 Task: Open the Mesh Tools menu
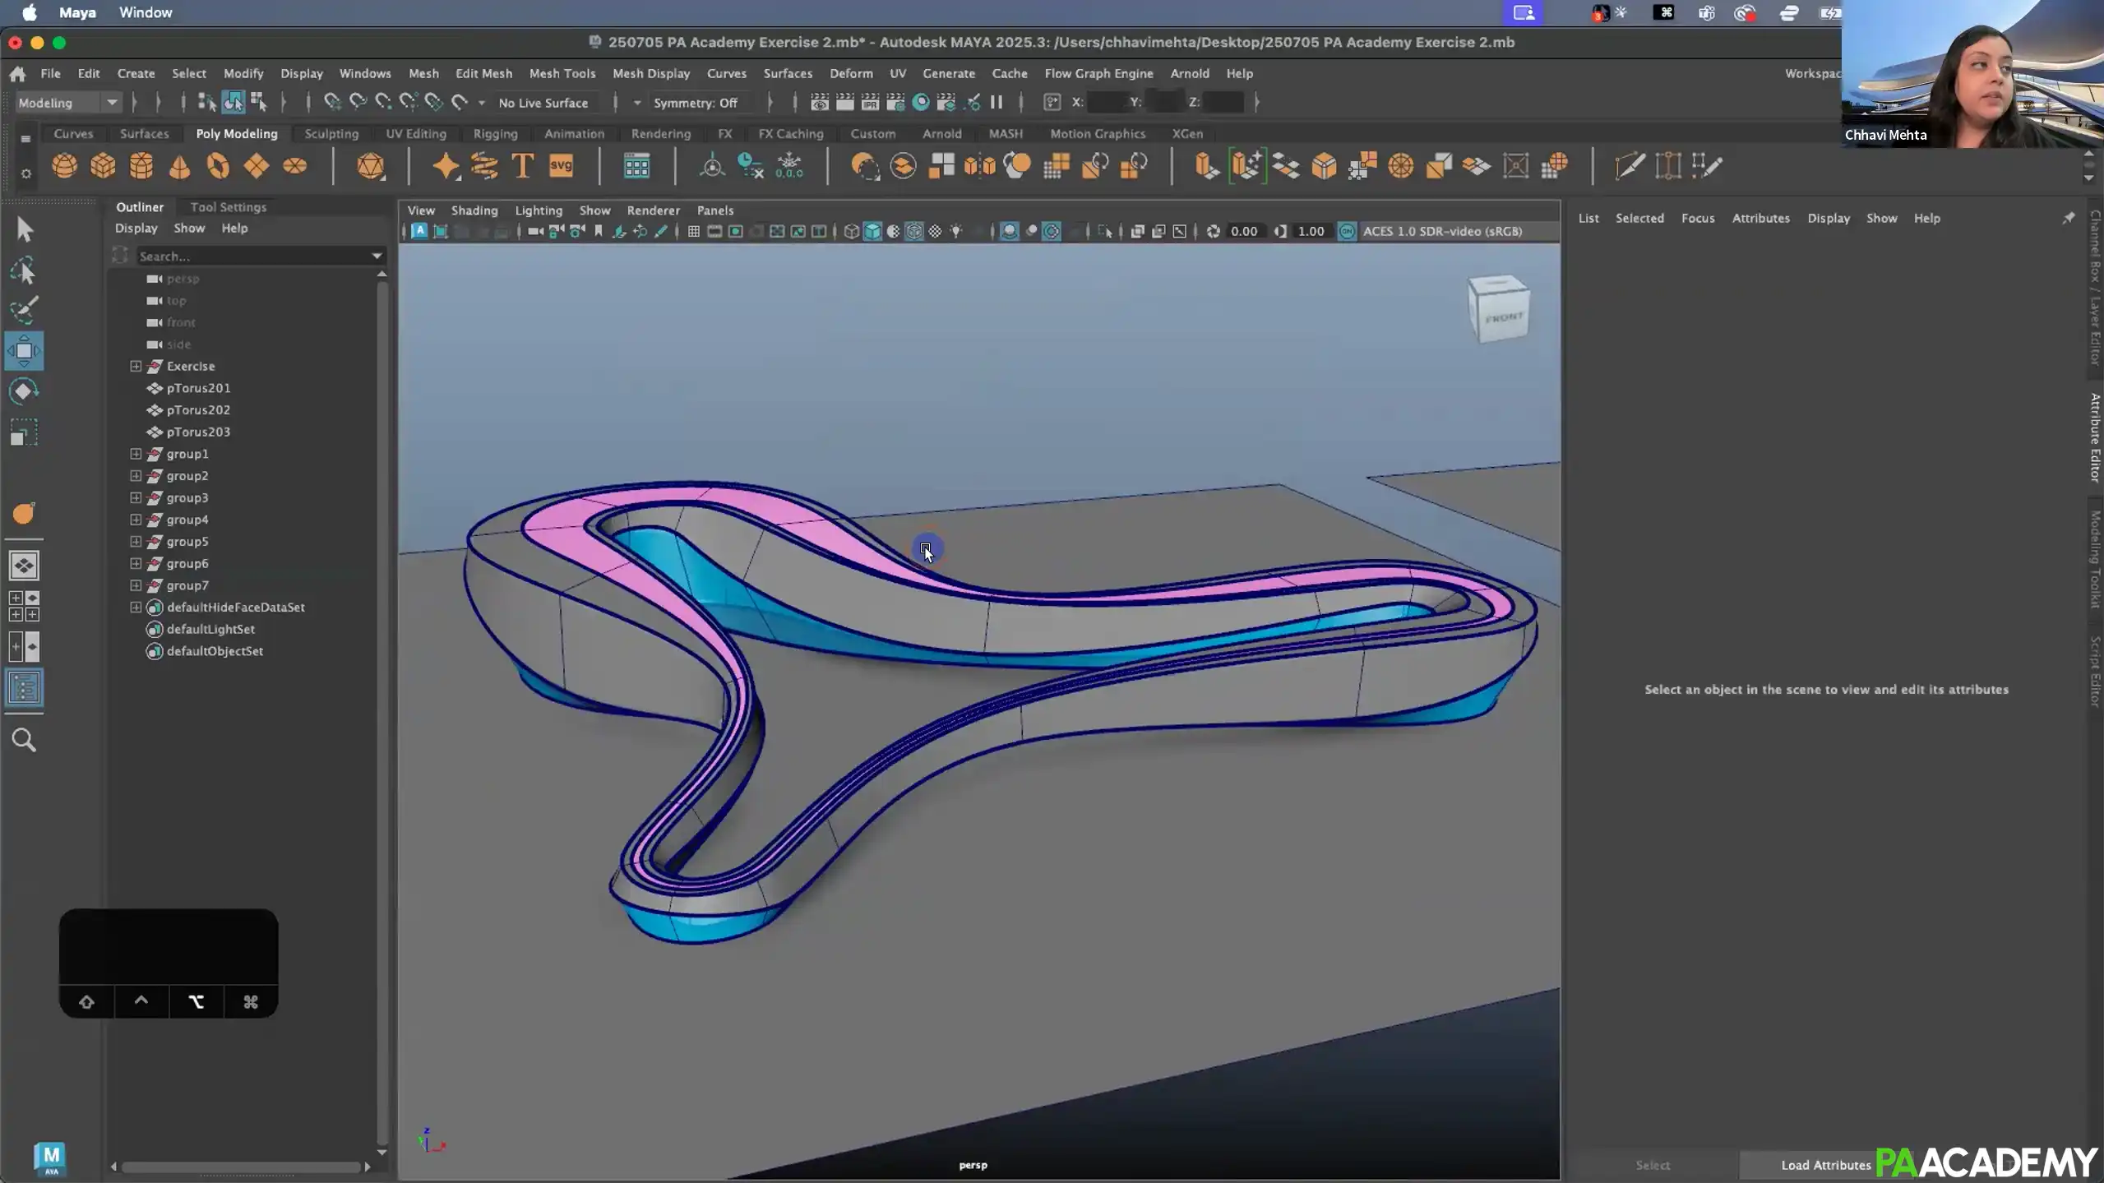tap(562, 73)
